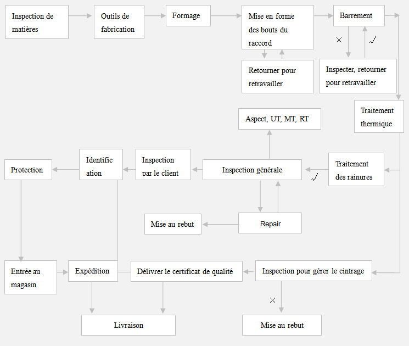The width and height of the screenshot is (409, 346).
Task: Select the 'Livraison' box
Action: tap(128, 325)
